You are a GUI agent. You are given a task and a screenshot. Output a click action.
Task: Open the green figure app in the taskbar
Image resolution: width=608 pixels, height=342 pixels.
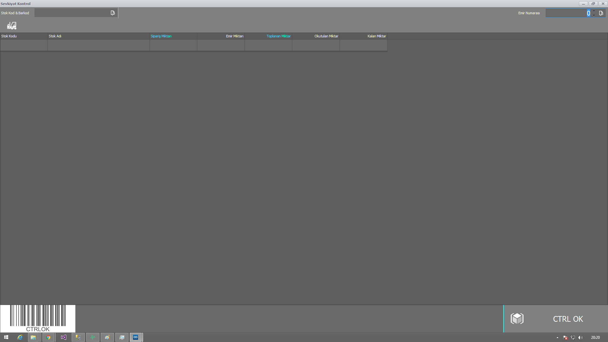point(92,337)
